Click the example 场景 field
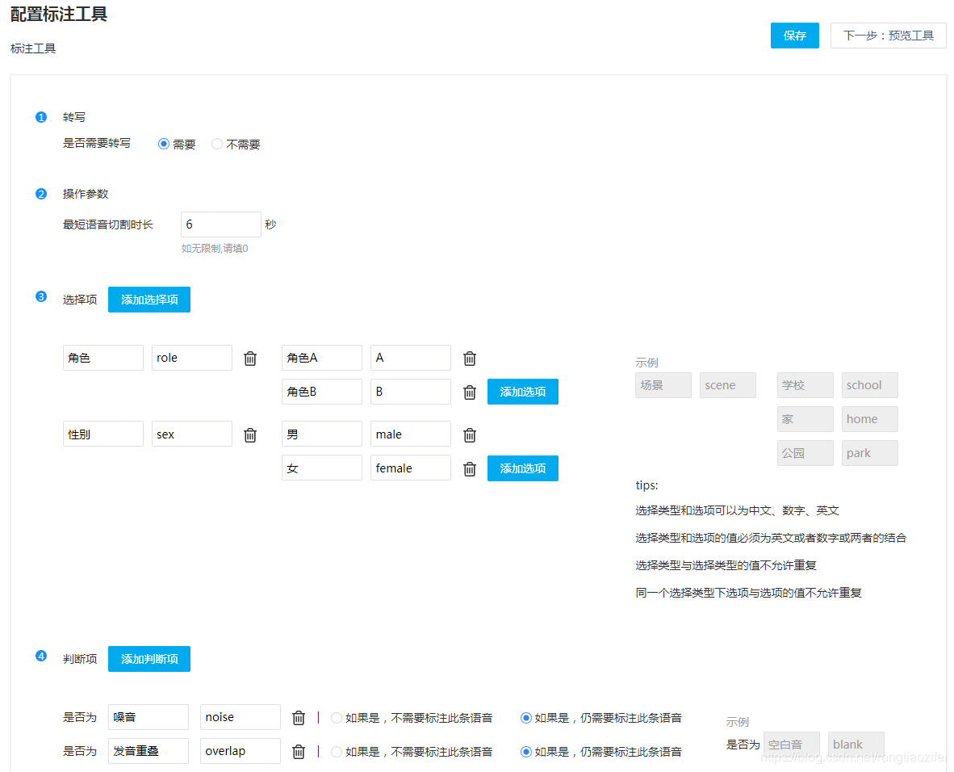Screen dimensions: 954x772 663,385
